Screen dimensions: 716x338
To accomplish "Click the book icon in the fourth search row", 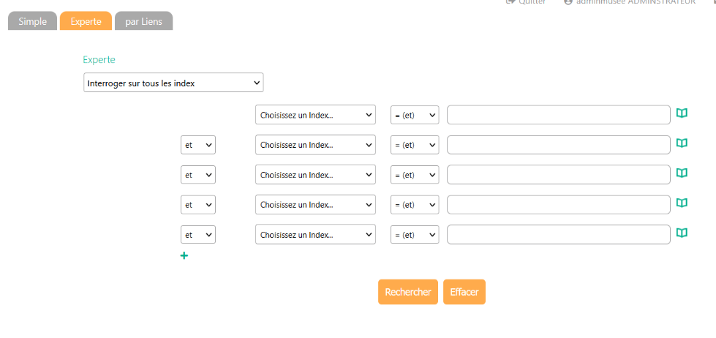I will [x=682, y=203].
